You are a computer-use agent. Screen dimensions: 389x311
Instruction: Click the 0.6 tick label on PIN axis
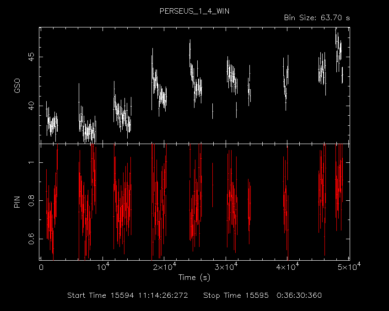click(31, 239)
